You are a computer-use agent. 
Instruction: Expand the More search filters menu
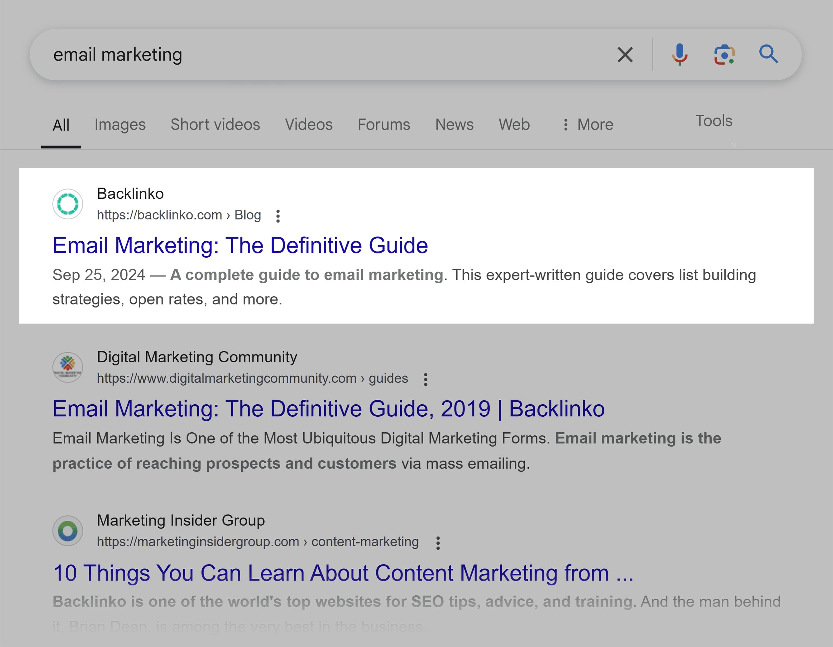(588, 124)
